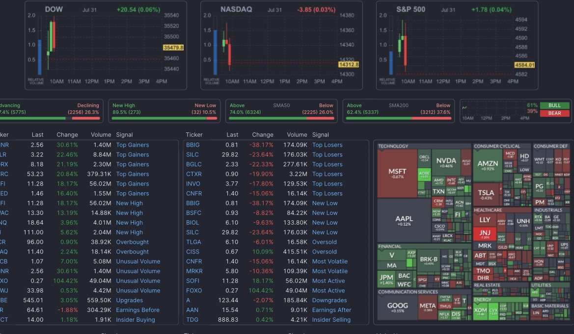
Task: Click the HEALTHCARE sector label
Action: [488, 210]
